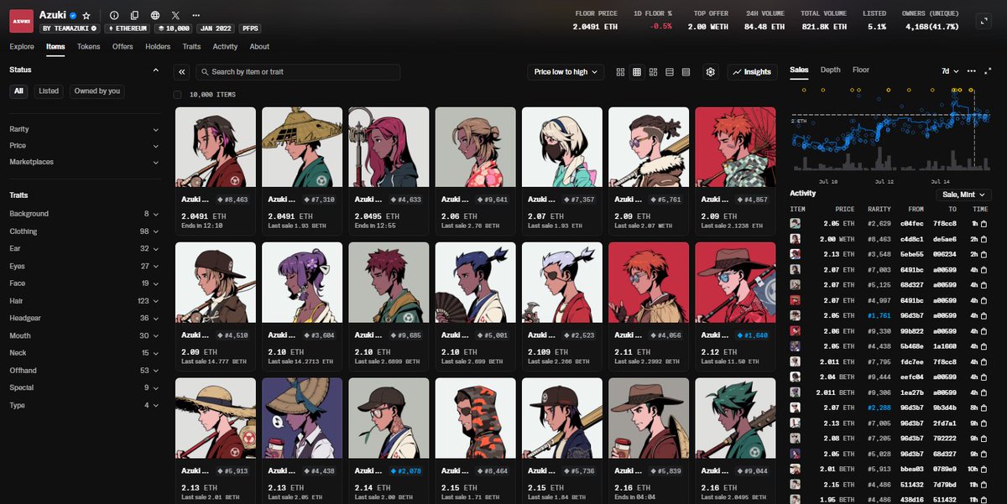Open the collection info icon beside the star
Viewport: 1007px width, 504px height.
click(x=114, y=15)
